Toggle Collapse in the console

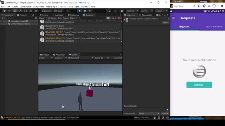[x=52, y=18]
